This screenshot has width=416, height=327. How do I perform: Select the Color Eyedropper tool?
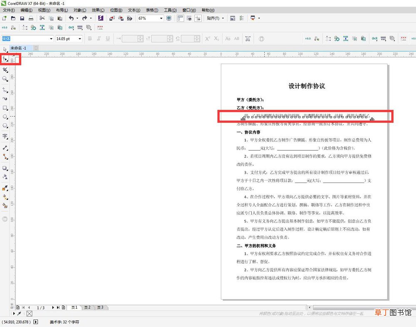(5, 188)
